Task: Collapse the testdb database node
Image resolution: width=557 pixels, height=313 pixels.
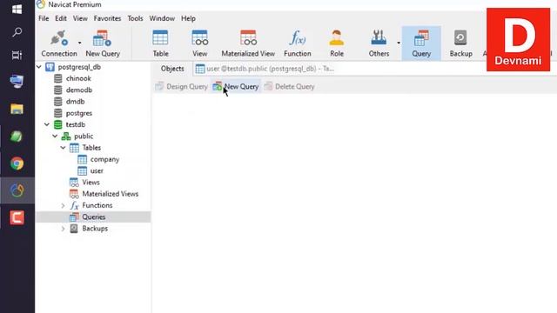Action: tap(47, 124)
